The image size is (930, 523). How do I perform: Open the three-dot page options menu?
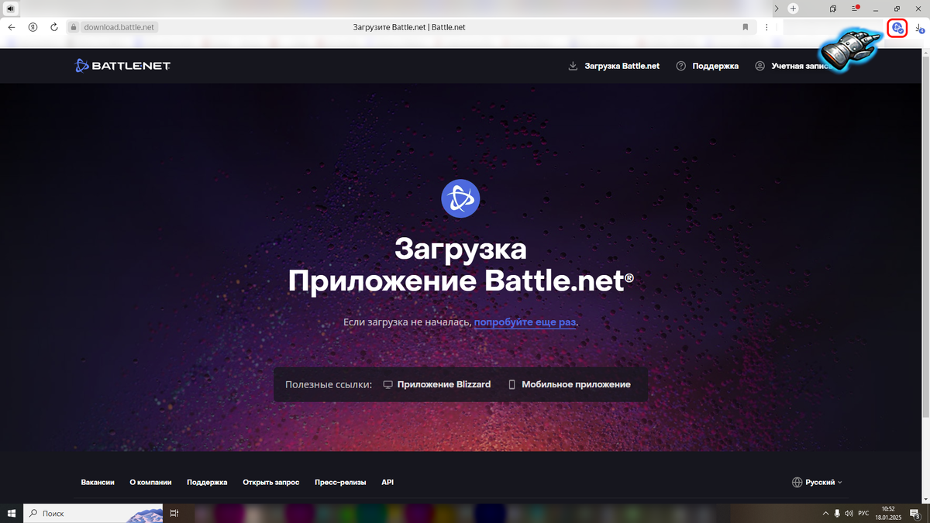[766, 27]
